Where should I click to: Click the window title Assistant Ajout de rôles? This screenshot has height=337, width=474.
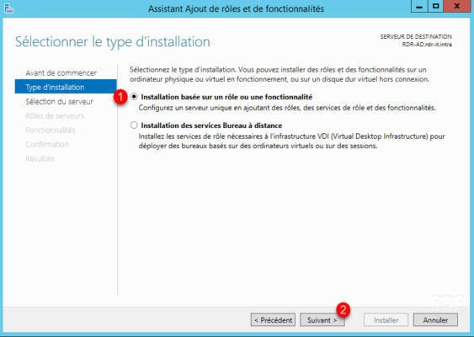click(236, 8)
